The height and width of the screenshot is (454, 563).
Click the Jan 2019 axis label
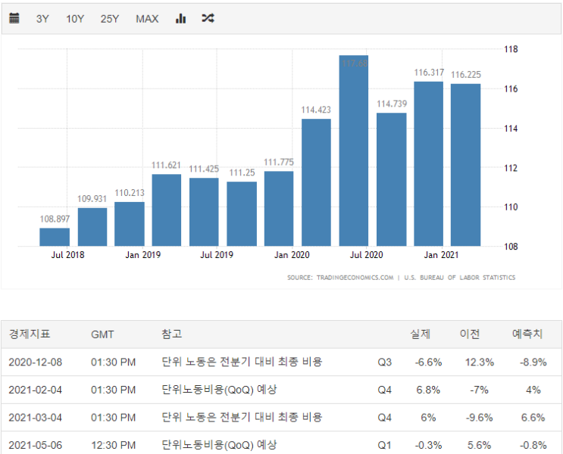[143, 255]
